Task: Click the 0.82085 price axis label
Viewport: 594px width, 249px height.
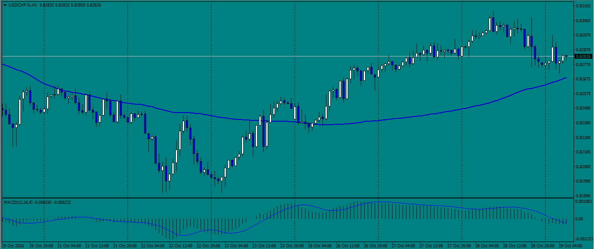Action: click(583, 167)
